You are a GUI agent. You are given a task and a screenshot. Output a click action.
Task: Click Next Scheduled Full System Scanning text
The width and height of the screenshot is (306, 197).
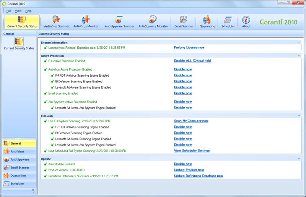[87, 151]
